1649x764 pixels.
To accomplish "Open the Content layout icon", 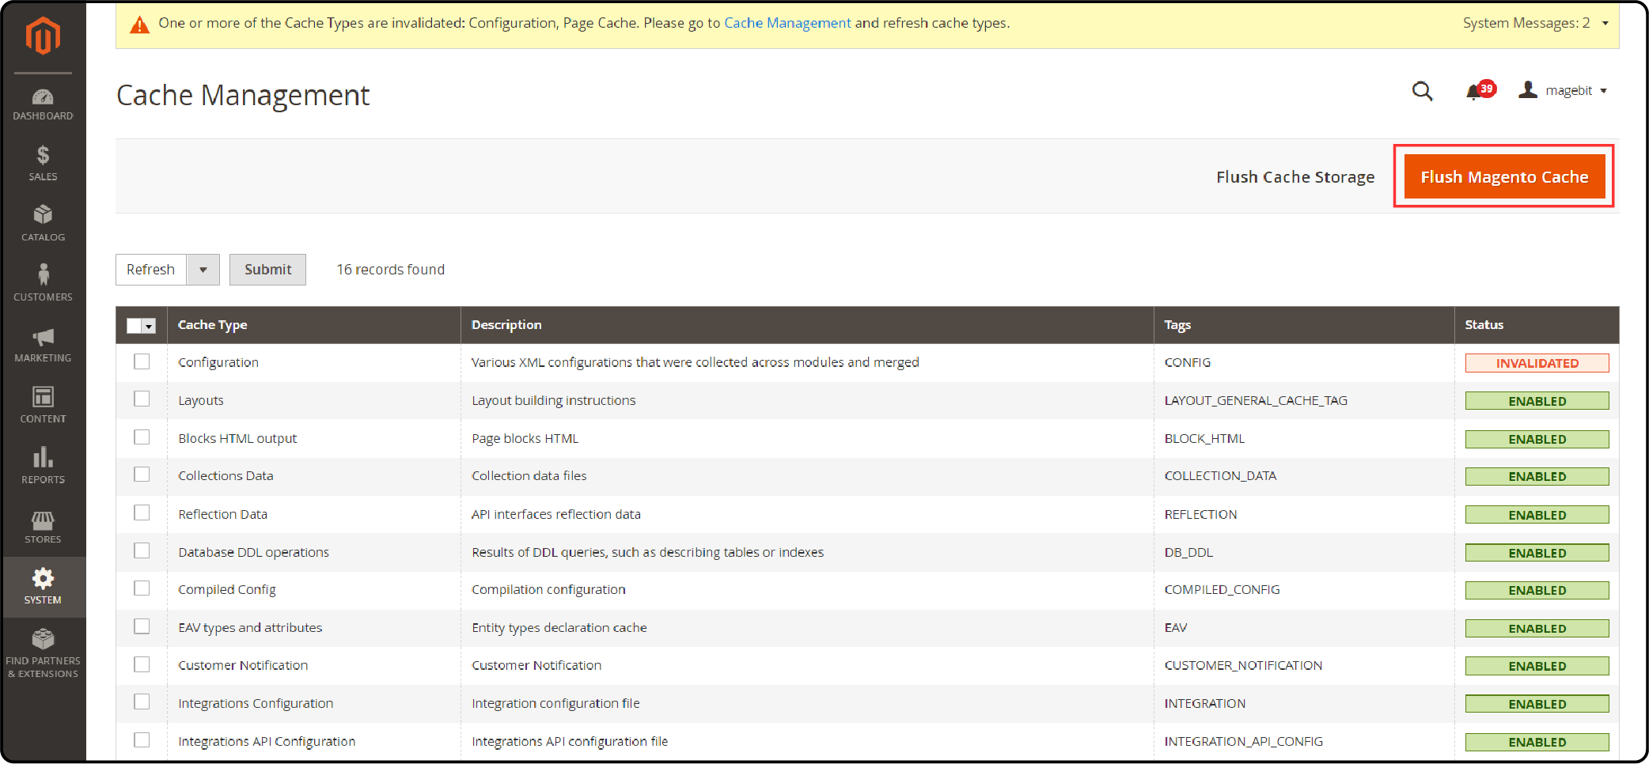I will pyautogui.click(x=43, y=396).
